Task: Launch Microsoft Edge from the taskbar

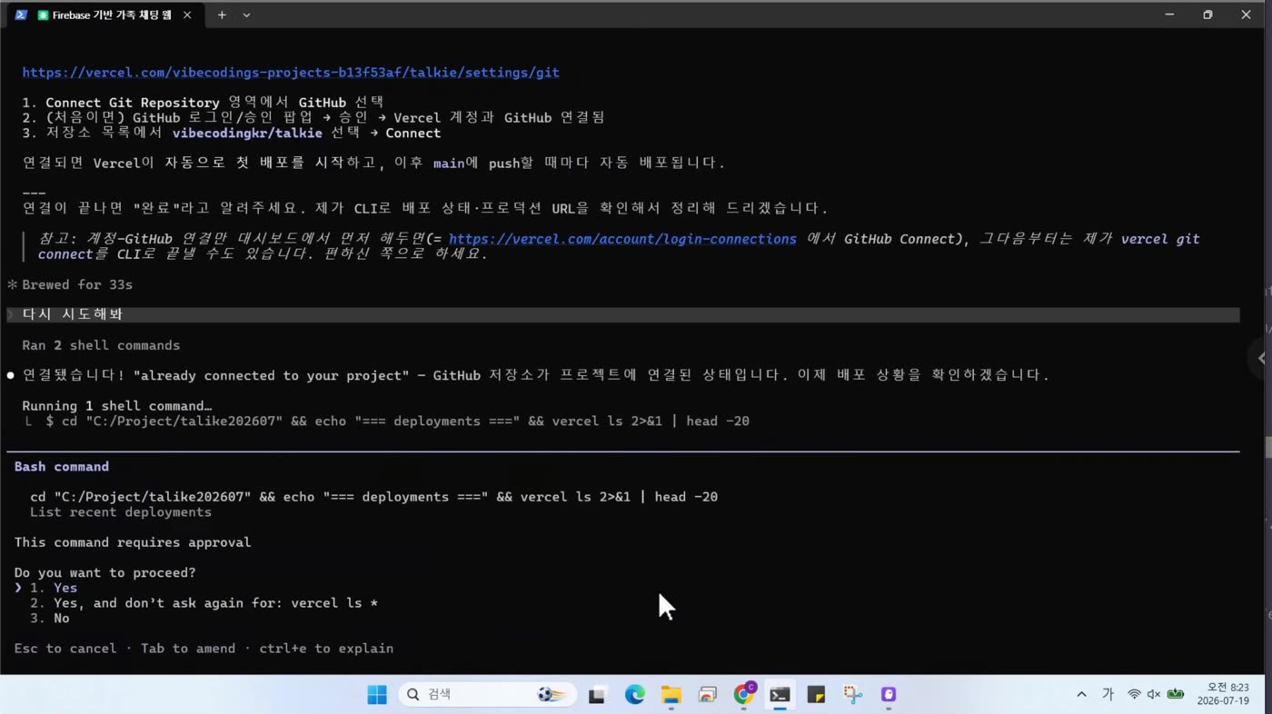Action: click(x=634, y=695)
